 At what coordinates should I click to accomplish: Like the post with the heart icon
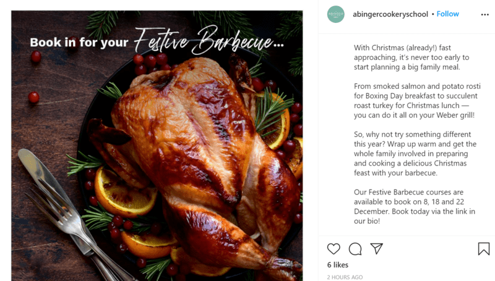[x=334, y=248]
